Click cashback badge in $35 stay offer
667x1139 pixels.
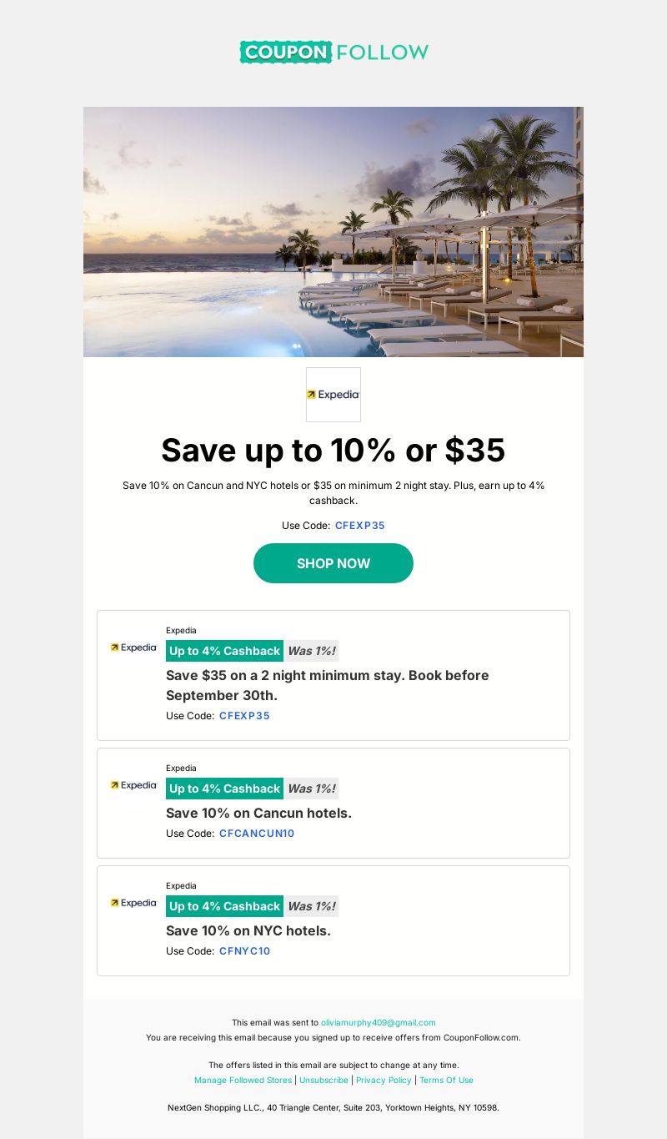coord(224,651)
